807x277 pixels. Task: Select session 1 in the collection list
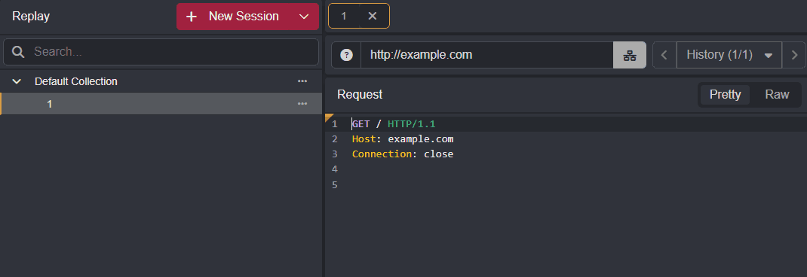161,104
